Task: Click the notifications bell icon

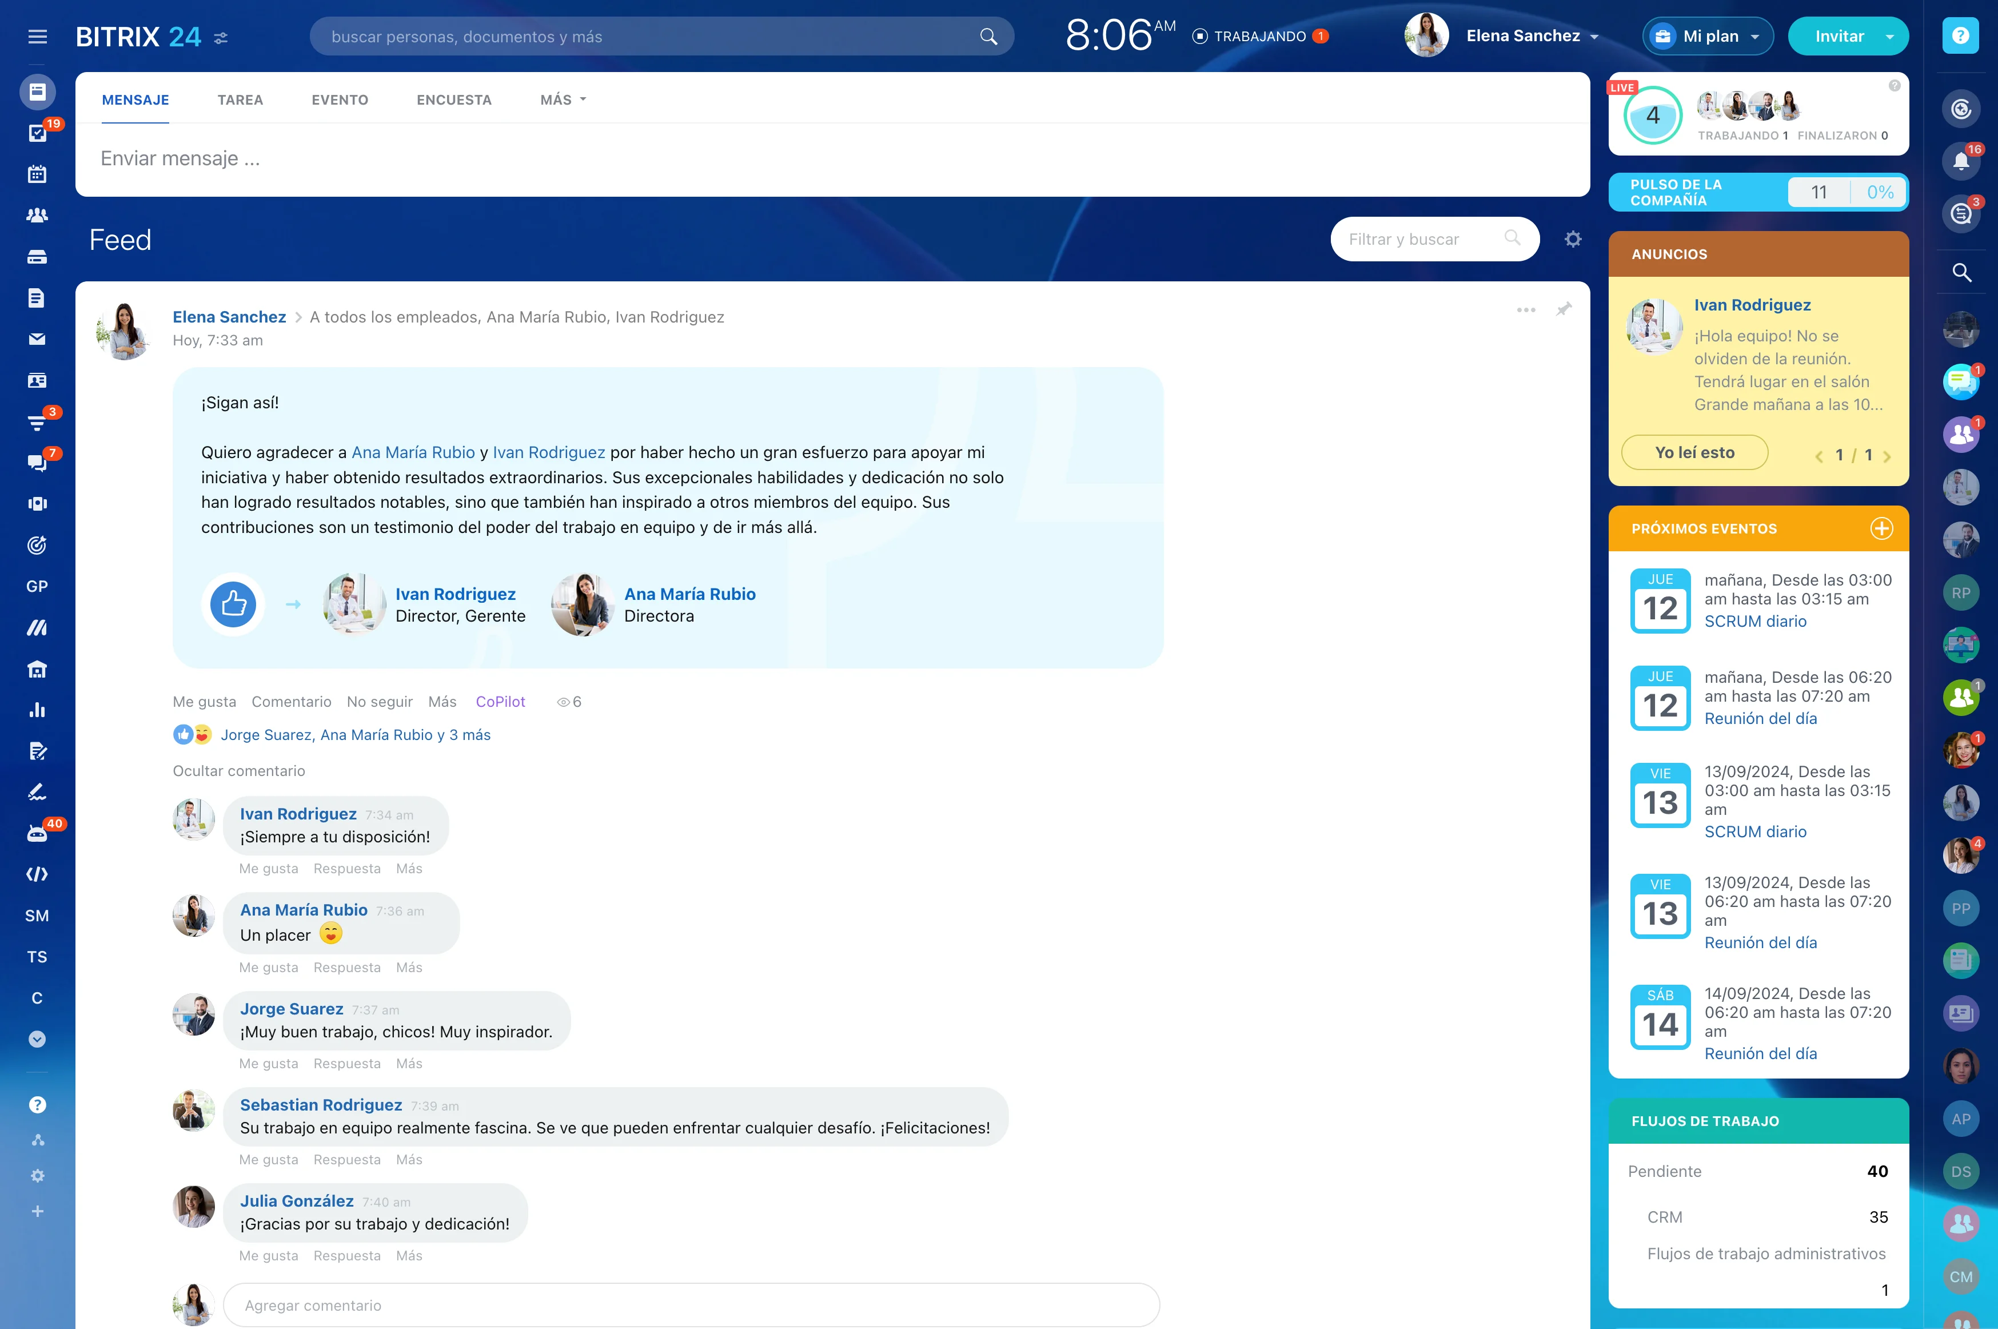Action: 1961,161
